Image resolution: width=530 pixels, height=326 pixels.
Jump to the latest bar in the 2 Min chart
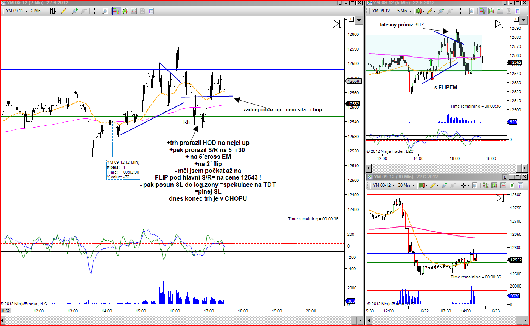tap(337, 24)
